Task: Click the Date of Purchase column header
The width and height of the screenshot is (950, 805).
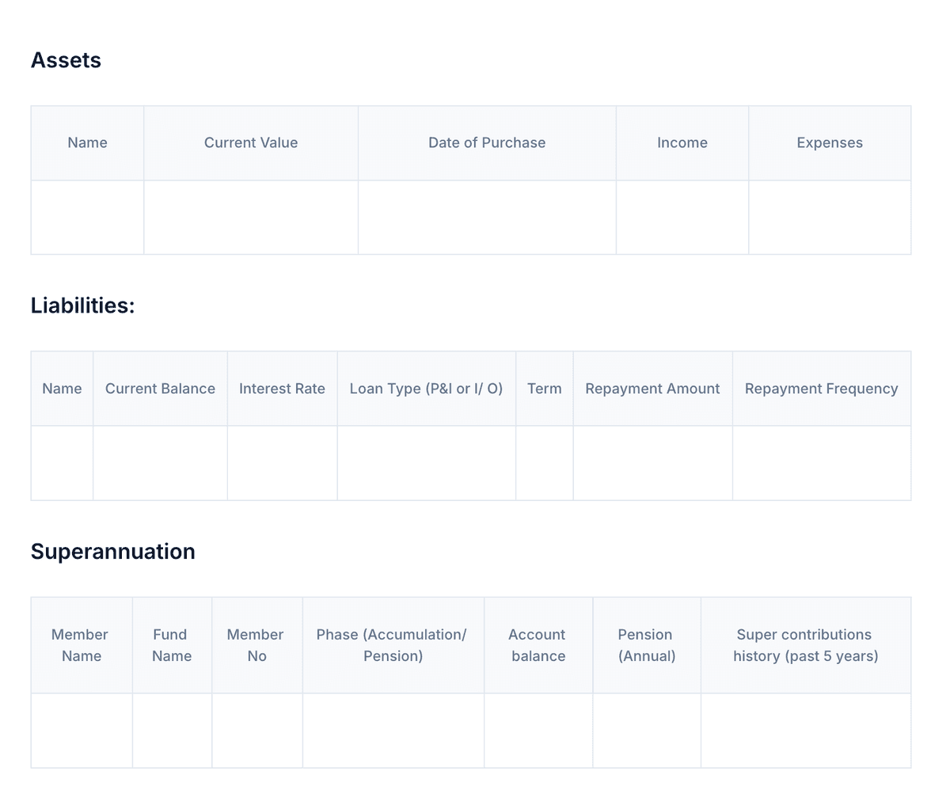Action: pos(487,142)
